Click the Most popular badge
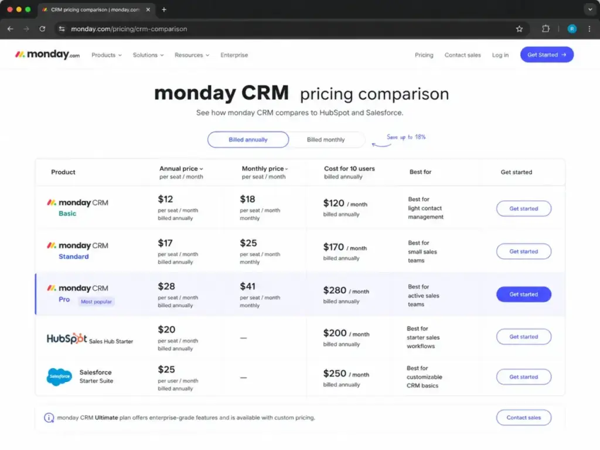Image resolution: width=600 pixels, height=450 pixels. pos(96,302)
